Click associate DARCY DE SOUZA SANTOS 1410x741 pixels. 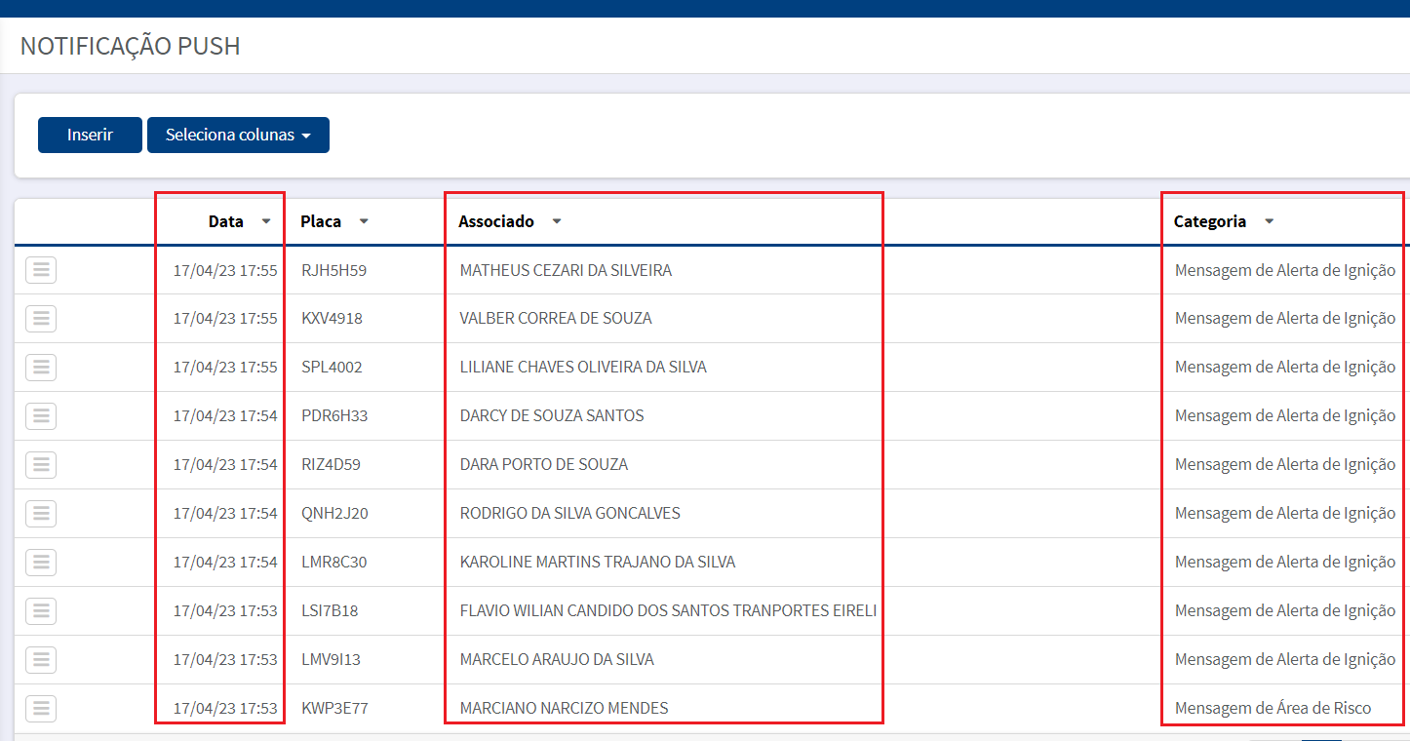click(x=552, y=416)
